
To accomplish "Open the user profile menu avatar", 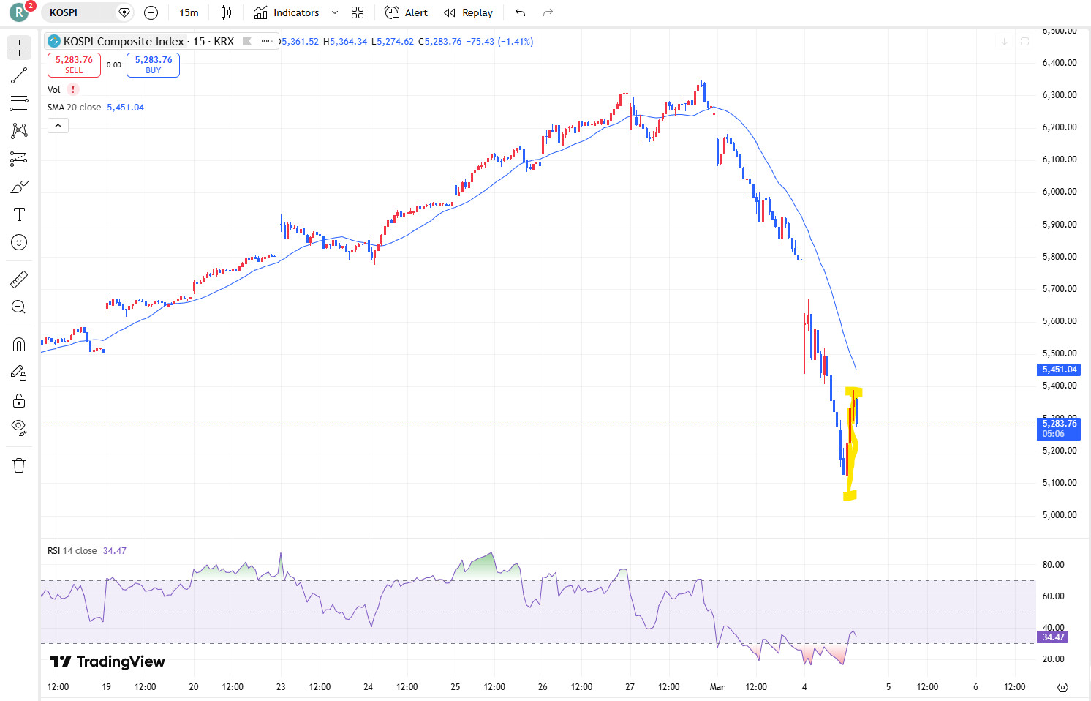I will tap(19, 12).
